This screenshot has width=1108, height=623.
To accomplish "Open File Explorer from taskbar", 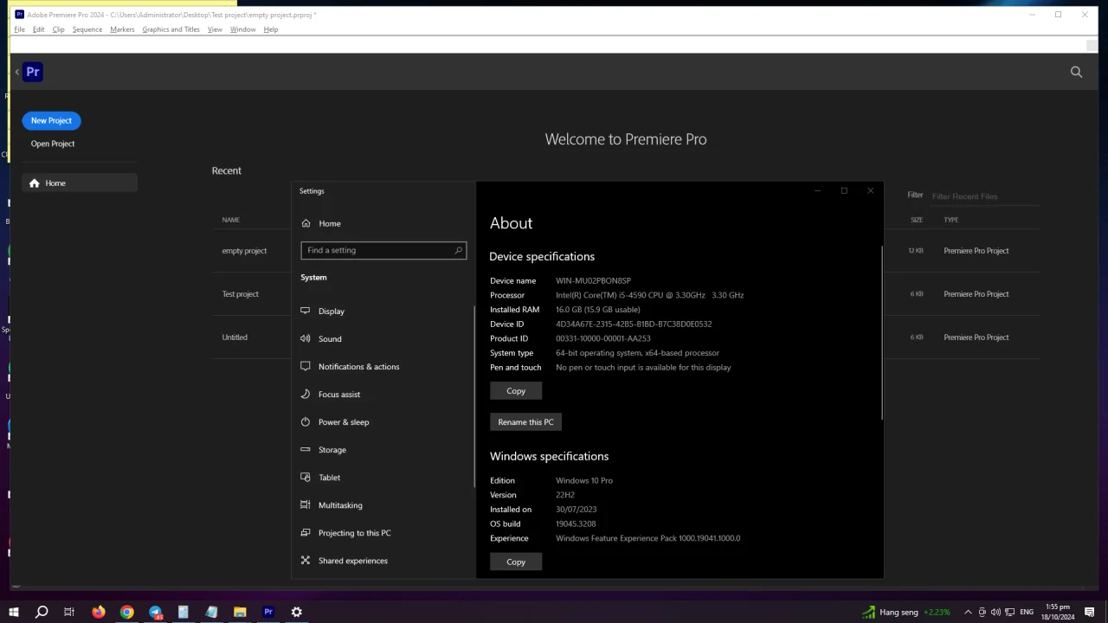I will pos(240,612).
